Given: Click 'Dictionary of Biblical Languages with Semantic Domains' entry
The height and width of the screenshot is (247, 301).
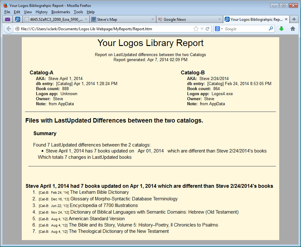Looking at the screenshot, I should [x=155, y=212].
